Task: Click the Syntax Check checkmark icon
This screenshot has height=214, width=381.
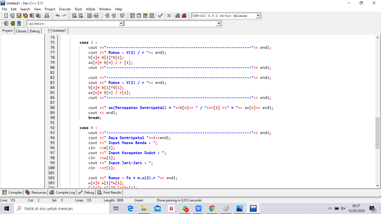Action: point(160,16)
